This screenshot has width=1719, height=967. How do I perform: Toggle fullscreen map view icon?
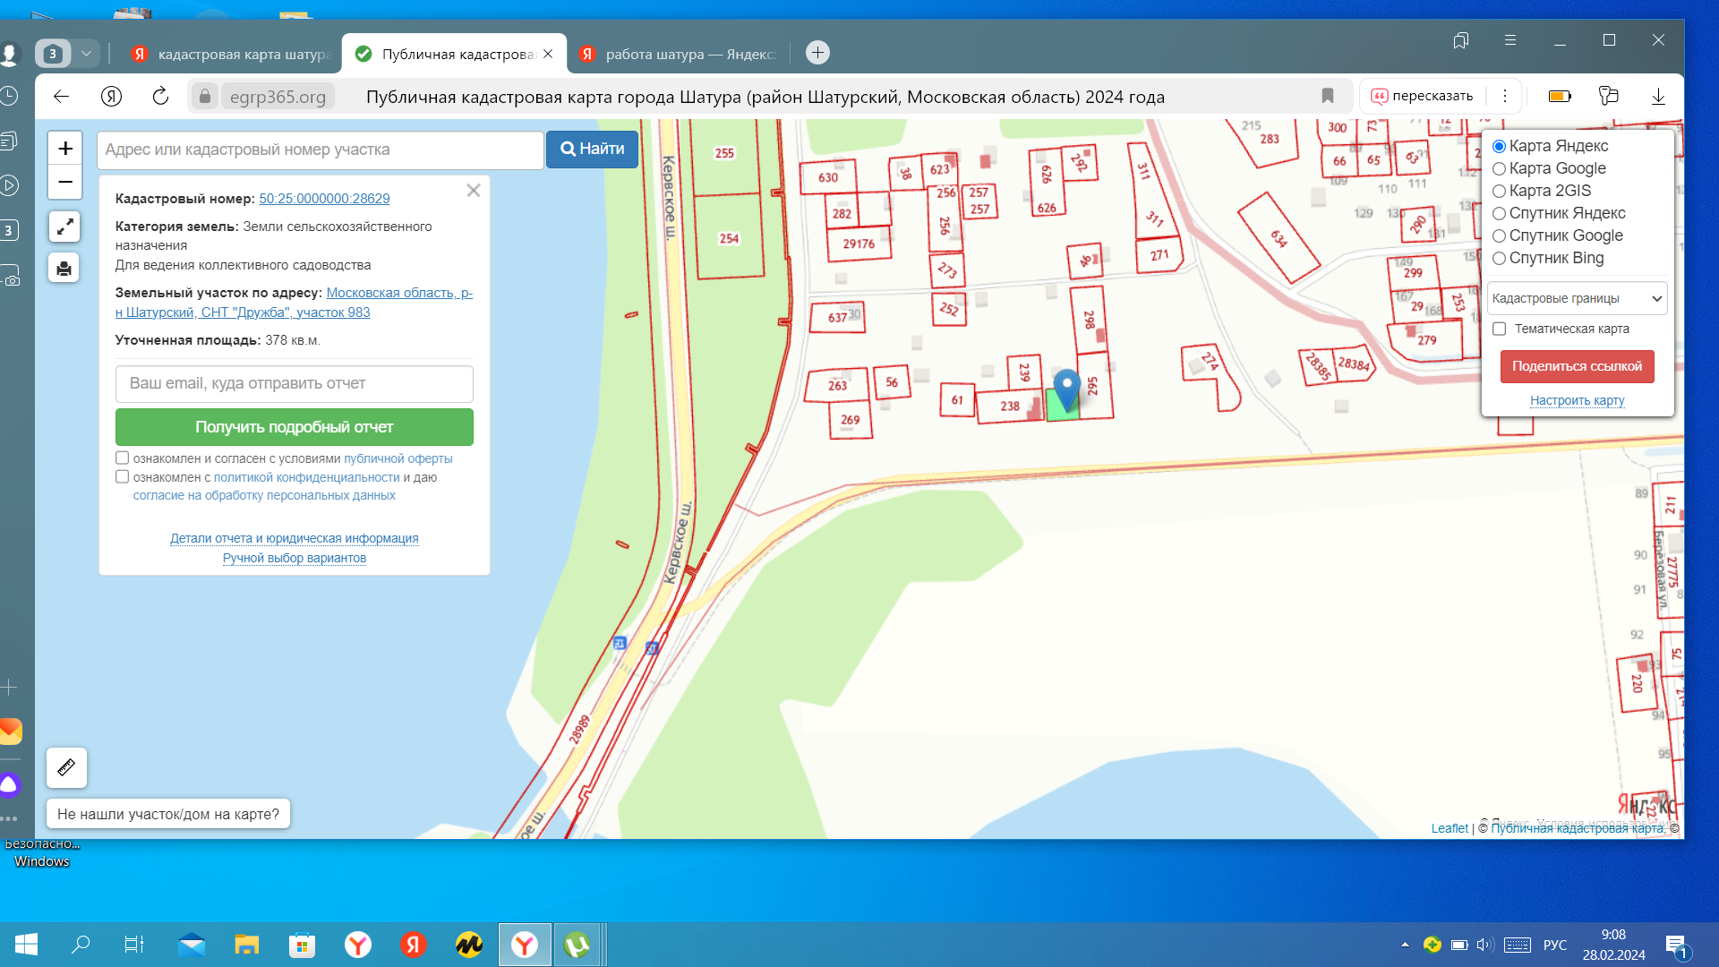click(x=64, y=227)
